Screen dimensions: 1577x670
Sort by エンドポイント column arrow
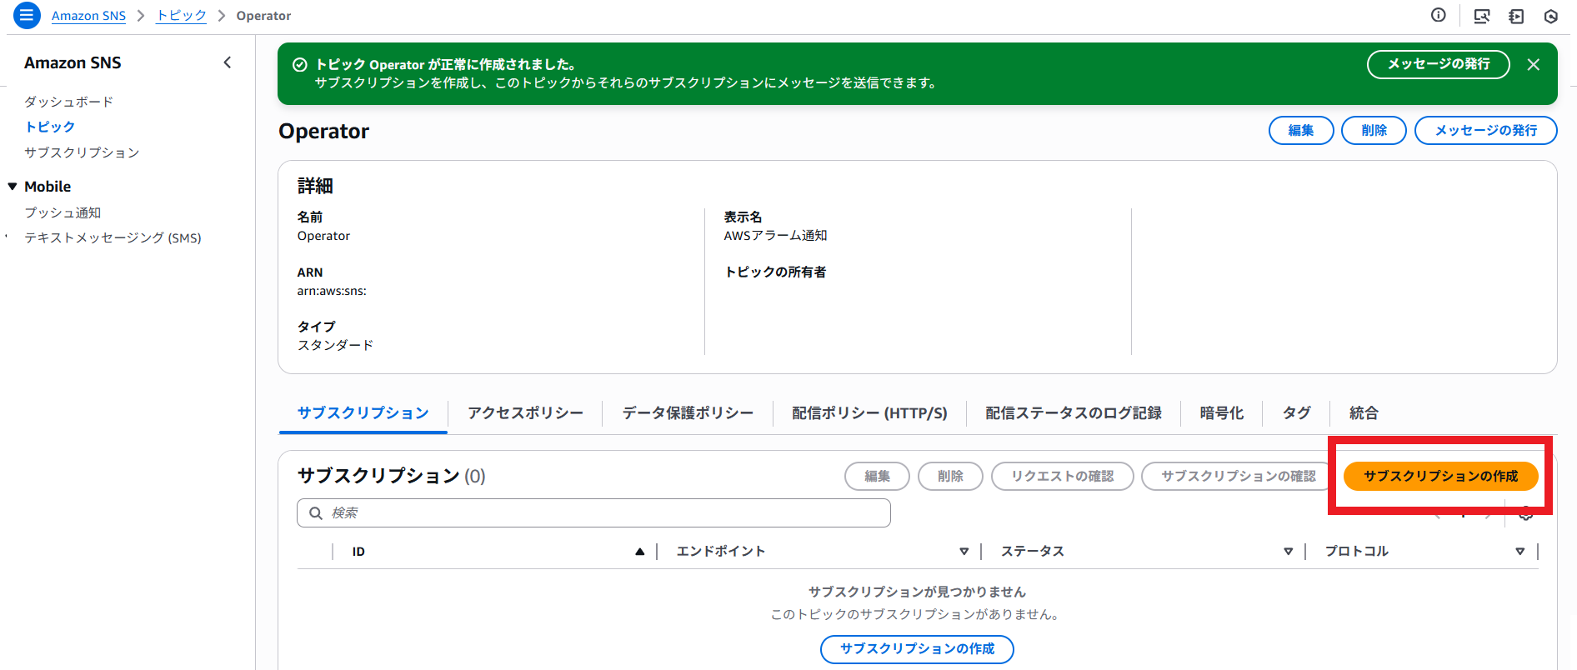point(964,552)
